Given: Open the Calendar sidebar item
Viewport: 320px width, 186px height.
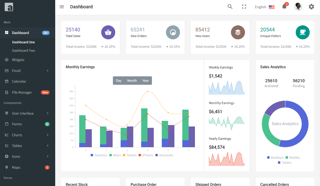Looking at the screenshot, I should (x=19, y=82).
